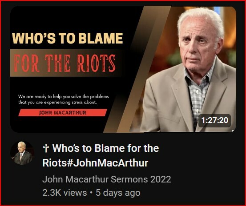Screen dimensions: 246x206
Task: Click the red JOHN MACARTHUR label in thumbnail
Action: (x=63, y=113)
